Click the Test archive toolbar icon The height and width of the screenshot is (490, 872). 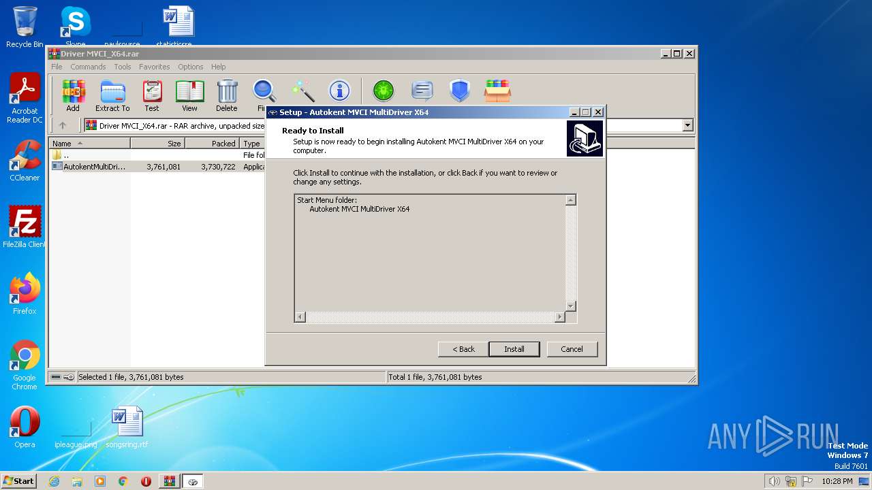[152, 95]
